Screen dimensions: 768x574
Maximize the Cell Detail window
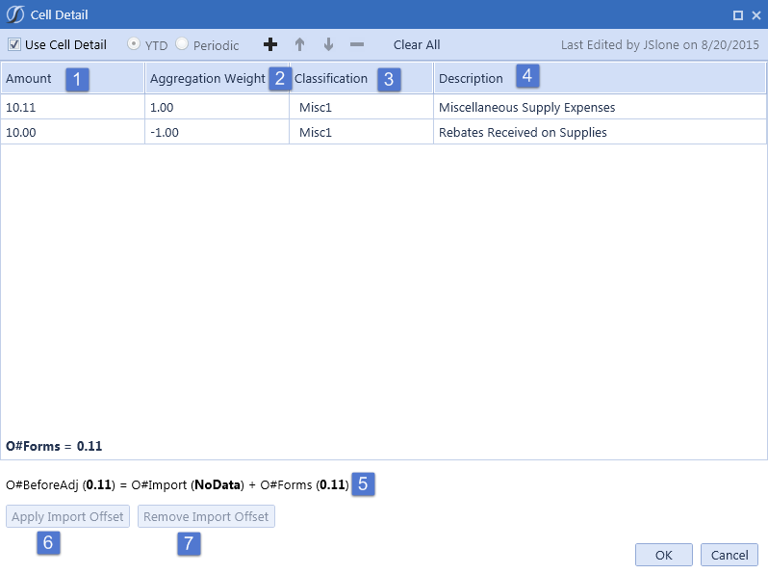pyautogui.click(x=737, y=15)
